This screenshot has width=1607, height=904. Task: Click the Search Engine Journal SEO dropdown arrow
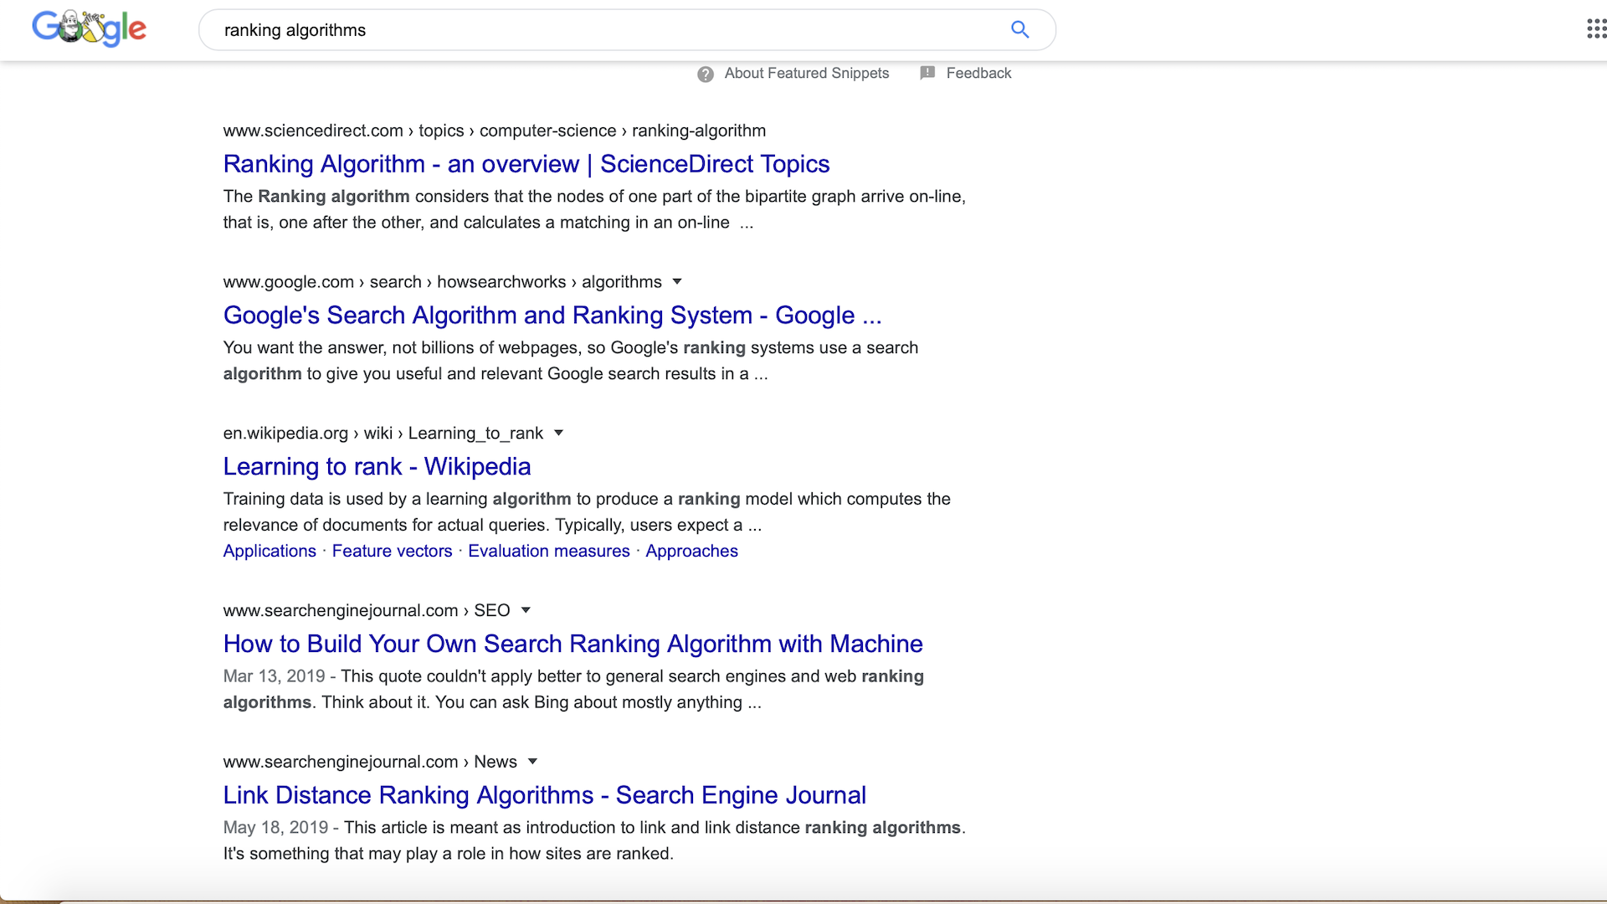pos(526,610)
